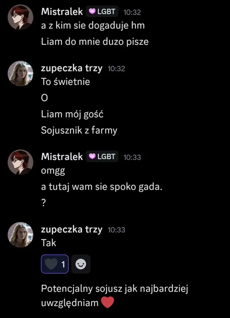Select the 'Liam mój gość' message
Screen dimensions: 230x318
[72, 114]
